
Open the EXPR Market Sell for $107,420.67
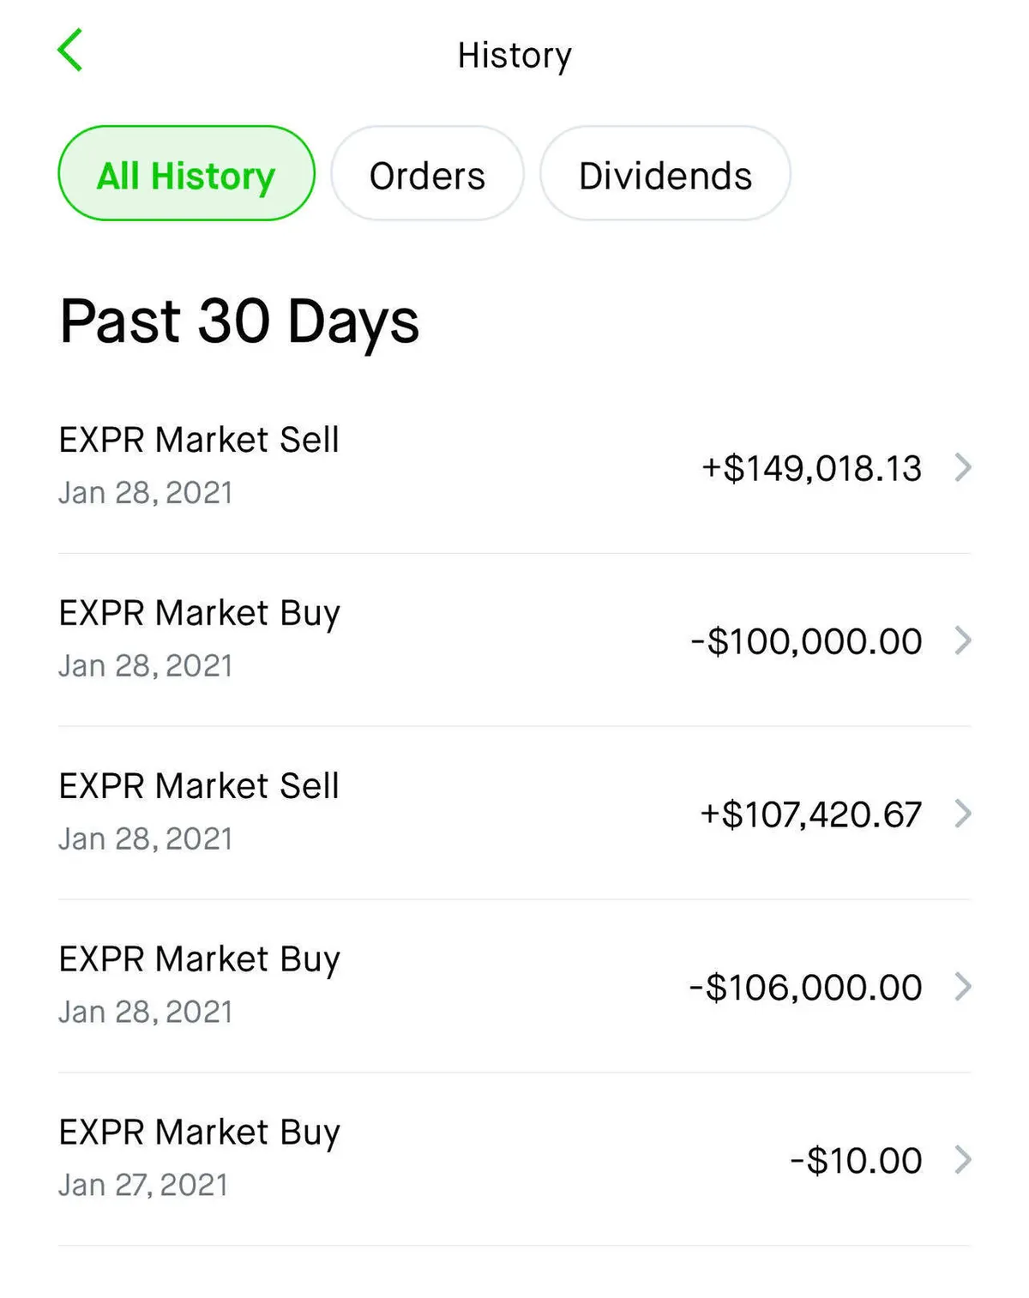(199, 787)
